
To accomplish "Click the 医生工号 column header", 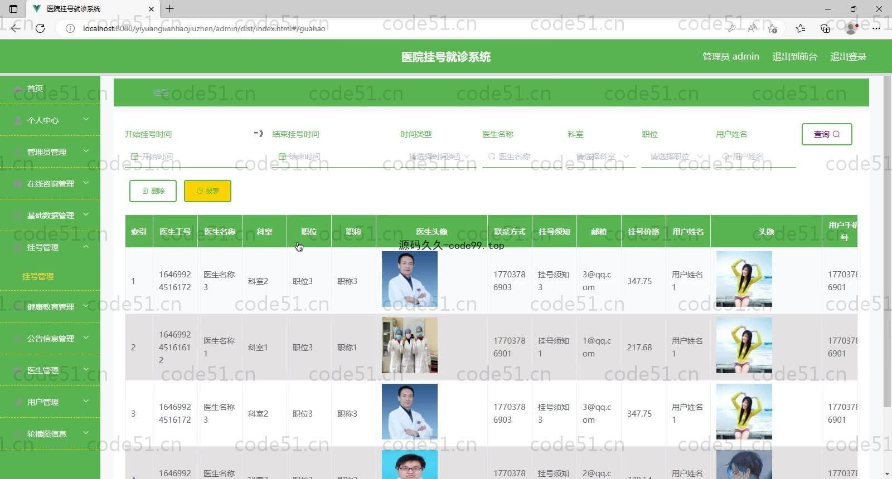I will [175, 232].
